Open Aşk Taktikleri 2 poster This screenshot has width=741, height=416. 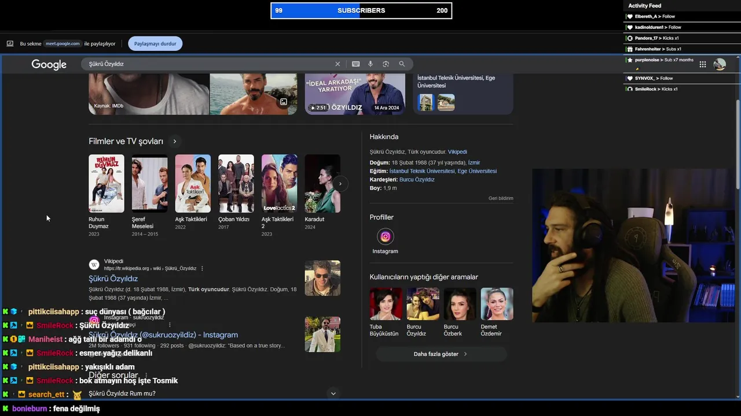click(279, 184)
